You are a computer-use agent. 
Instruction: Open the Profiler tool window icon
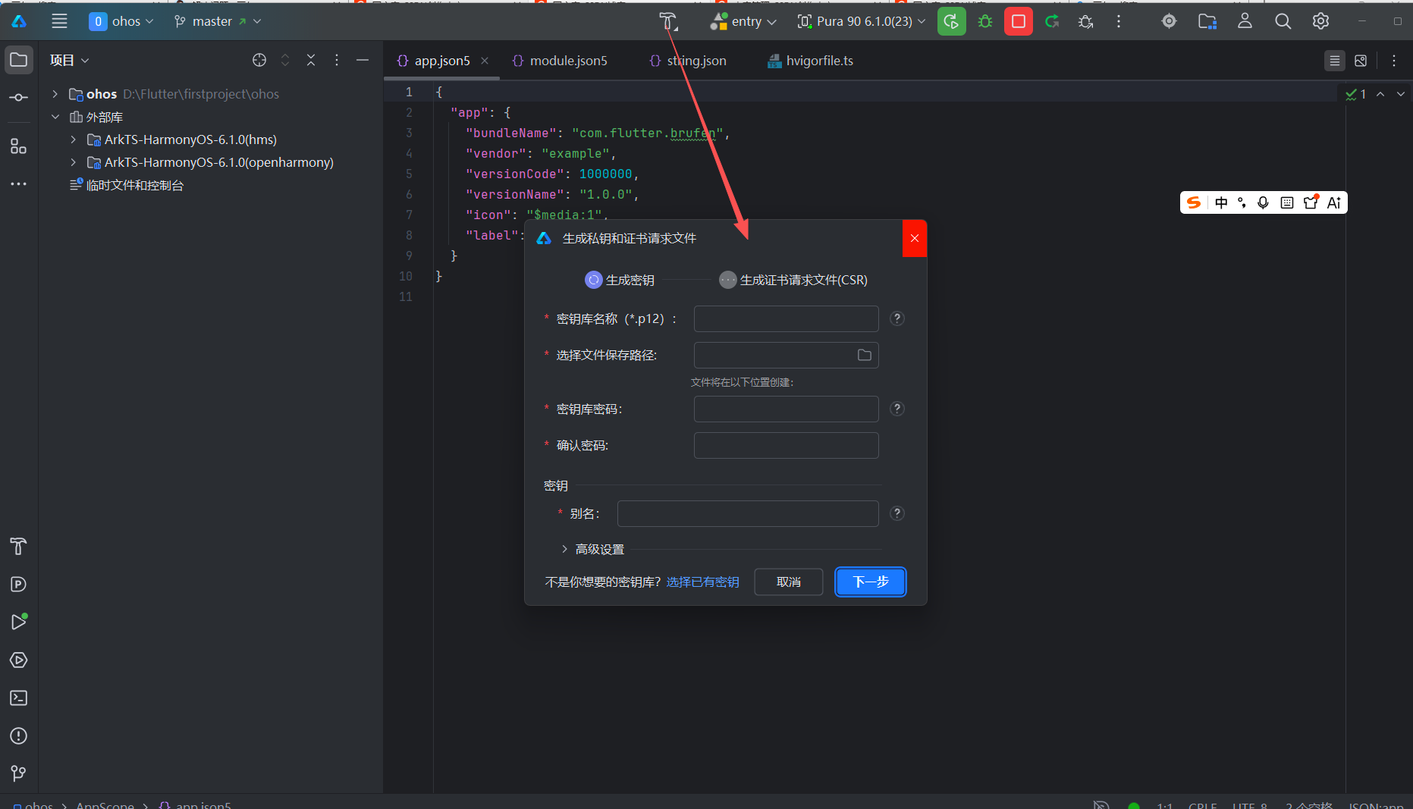pyautogui.click(x=19, y=584)
